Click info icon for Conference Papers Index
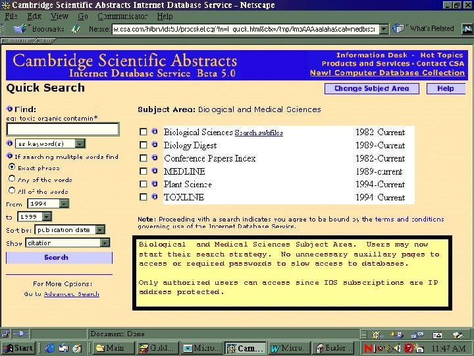 click(155, 158)
